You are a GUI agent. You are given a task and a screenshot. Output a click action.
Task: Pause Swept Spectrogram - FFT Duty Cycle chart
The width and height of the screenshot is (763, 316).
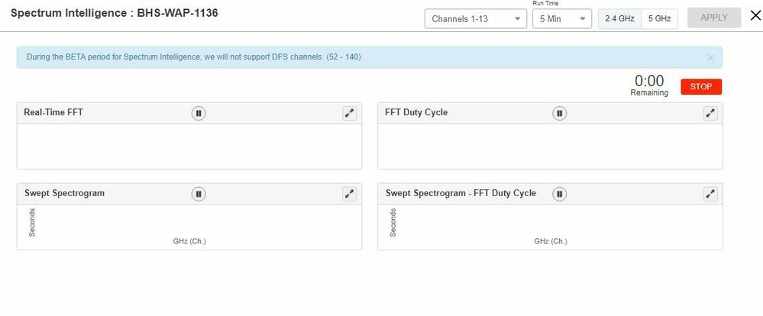click(560, 194)
